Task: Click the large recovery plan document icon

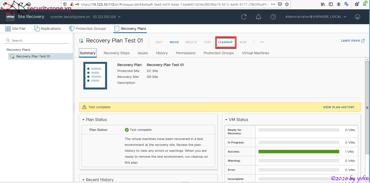Action: [95, 75]
